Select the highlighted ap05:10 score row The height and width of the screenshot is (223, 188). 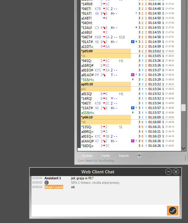point(105,84)
